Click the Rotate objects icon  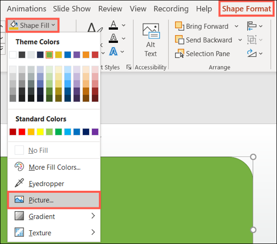[252, 53]
